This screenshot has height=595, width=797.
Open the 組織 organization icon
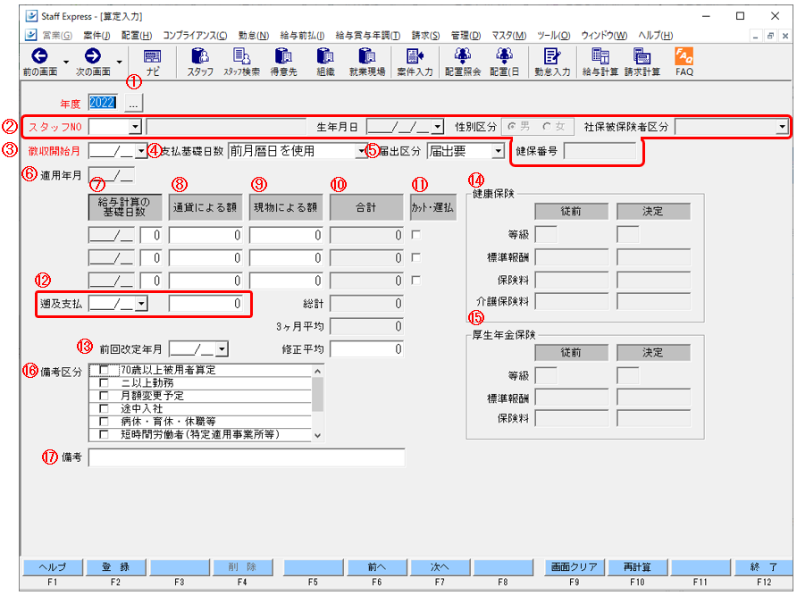click(x=325, y=62)
